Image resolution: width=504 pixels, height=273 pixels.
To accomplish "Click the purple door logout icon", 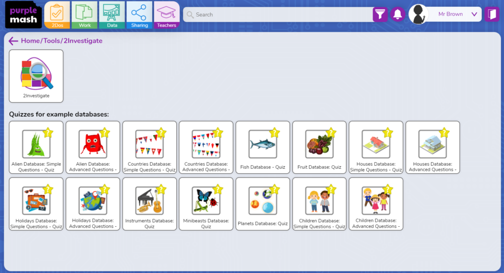I will 492,14.
